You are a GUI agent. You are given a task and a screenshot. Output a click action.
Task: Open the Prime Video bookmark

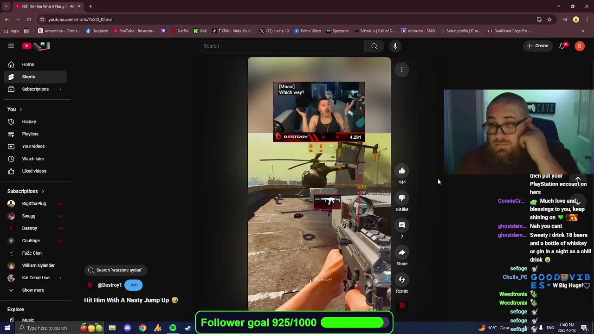(x=307, y=31)
